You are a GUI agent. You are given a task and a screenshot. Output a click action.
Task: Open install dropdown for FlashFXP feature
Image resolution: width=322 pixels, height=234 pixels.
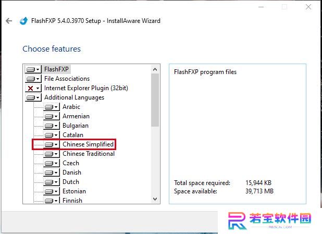[33, 69]
